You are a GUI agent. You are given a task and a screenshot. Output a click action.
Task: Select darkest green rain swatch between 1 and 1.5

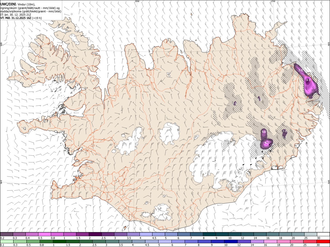[60, 241]
